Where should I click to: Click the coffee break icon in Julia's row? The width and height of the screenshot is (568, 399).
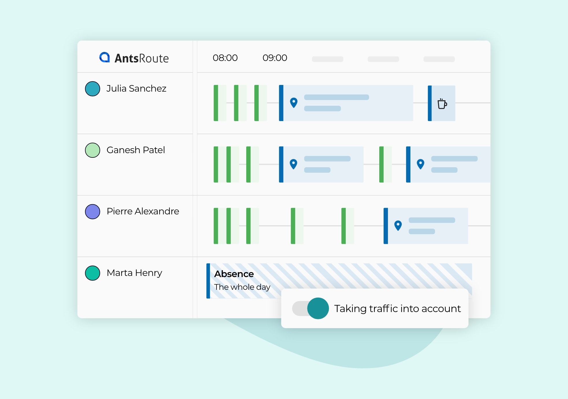442,103
